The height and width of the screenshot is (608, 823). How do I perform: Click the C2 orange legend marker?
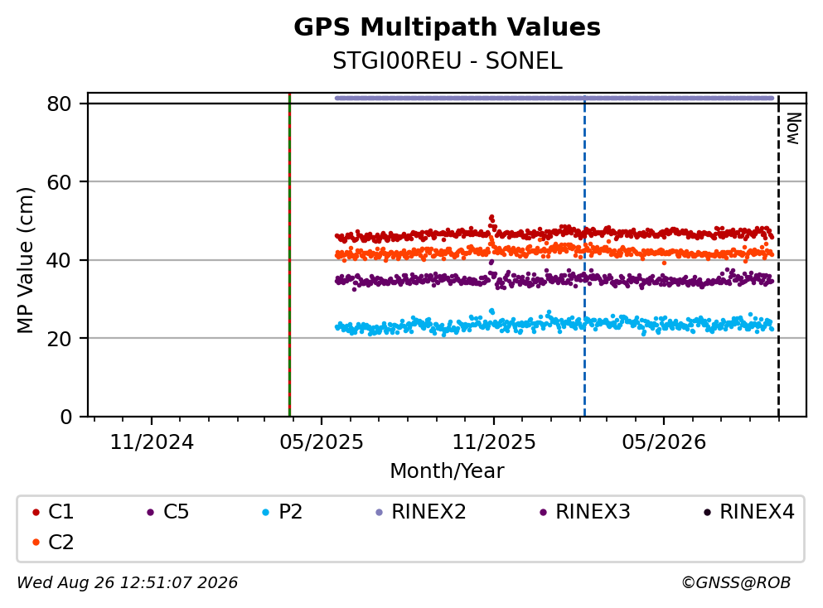(36, 543)
